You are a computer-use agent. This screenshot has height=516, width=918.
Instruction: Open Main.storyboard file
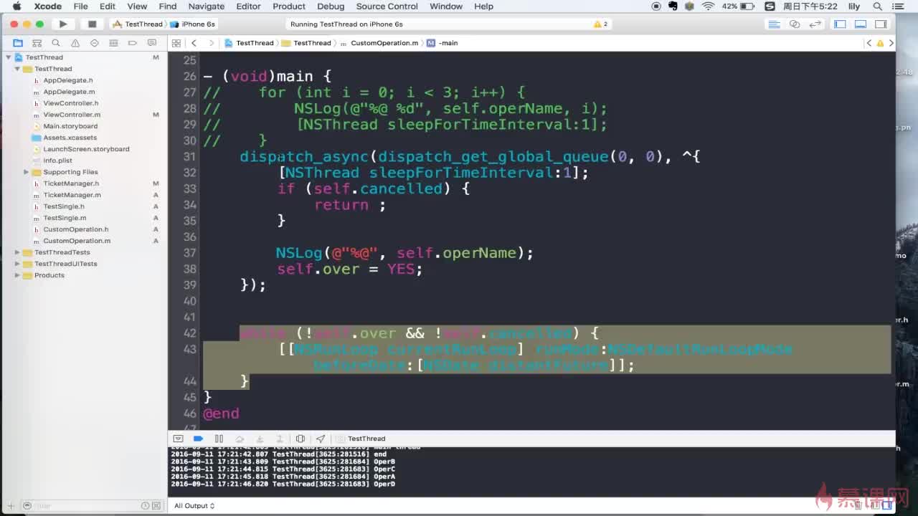click(70, 126)
